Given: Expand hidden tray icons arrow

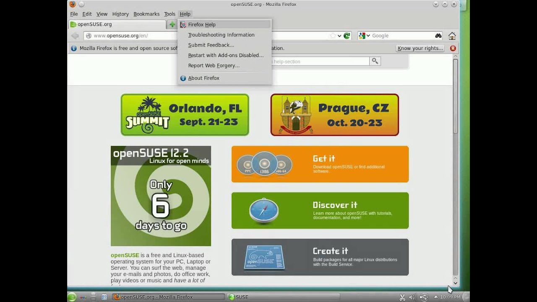Looking at the screenshot, I should [435, 297].
